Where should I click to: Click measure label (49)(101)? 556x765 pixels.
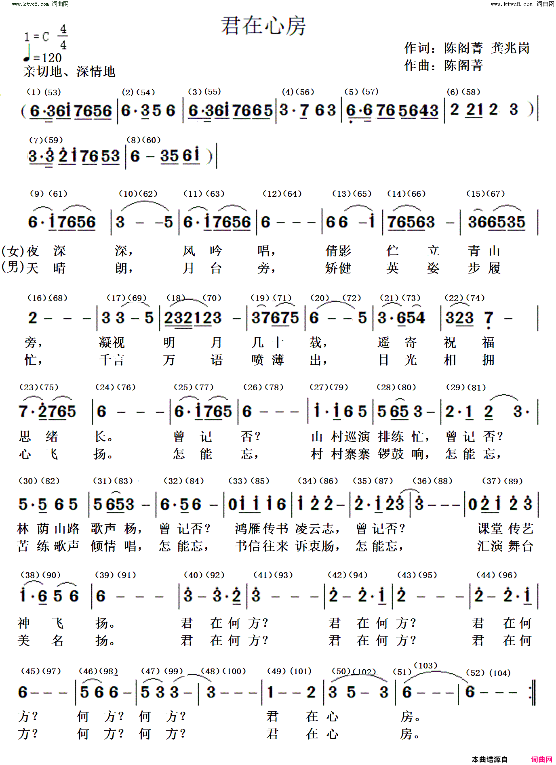tap(289, 671)
